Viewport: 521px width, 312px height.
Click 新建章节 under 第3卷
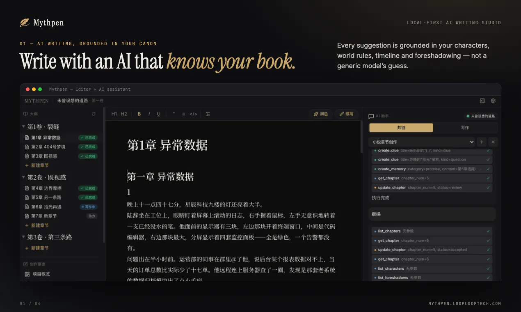[x=37, y=248]
